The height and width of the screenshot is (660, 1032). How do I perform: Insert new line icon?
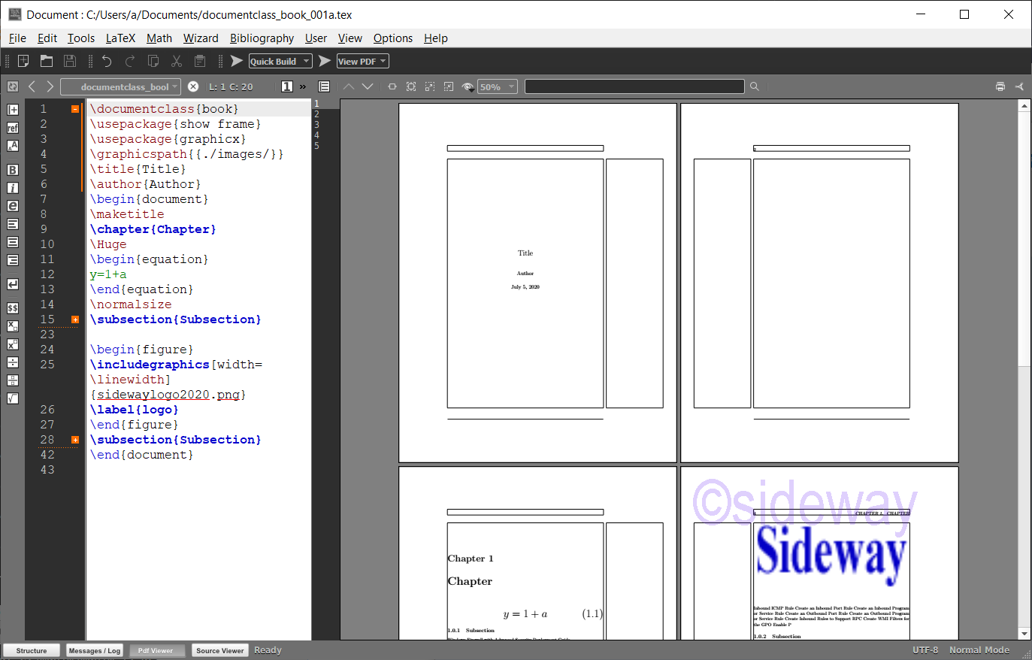(13, 284)
